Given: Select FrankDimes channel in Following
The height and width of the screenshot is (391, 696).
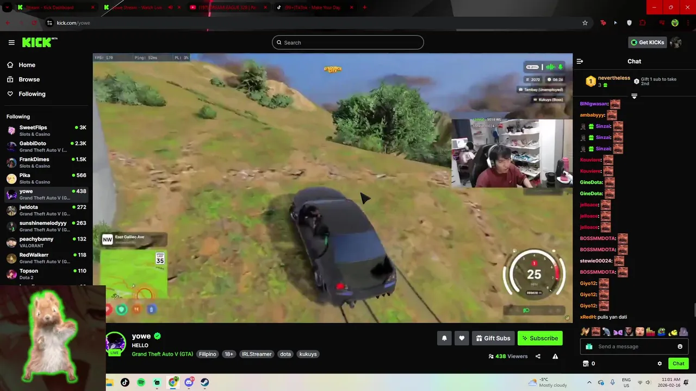Looking at the screenshot, I should pos(46,162).
